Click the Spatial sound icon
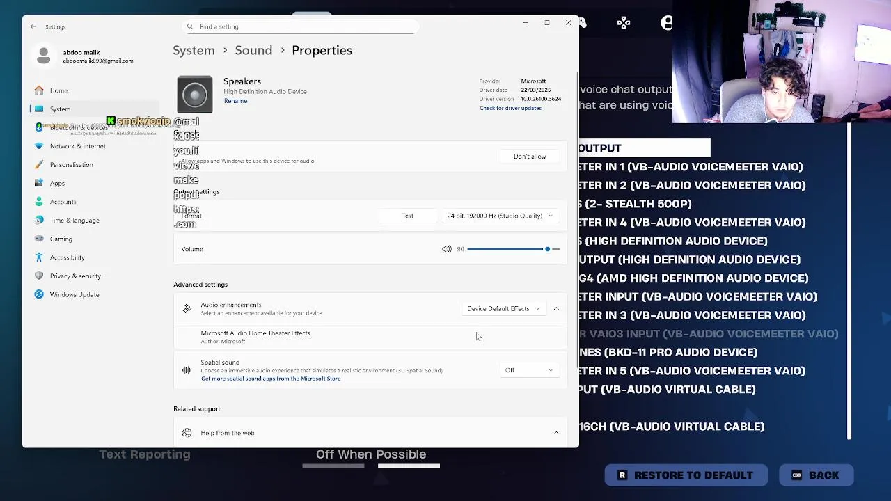891x501 pixels. tap(187, 370)
